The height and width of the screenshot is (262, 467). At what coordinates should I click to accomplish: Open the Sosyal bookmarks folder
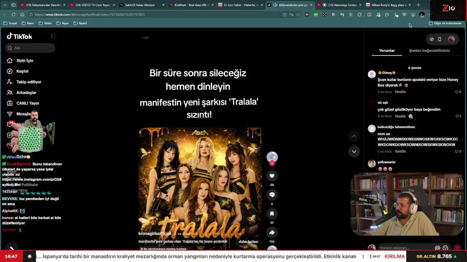tap(10, 23)
